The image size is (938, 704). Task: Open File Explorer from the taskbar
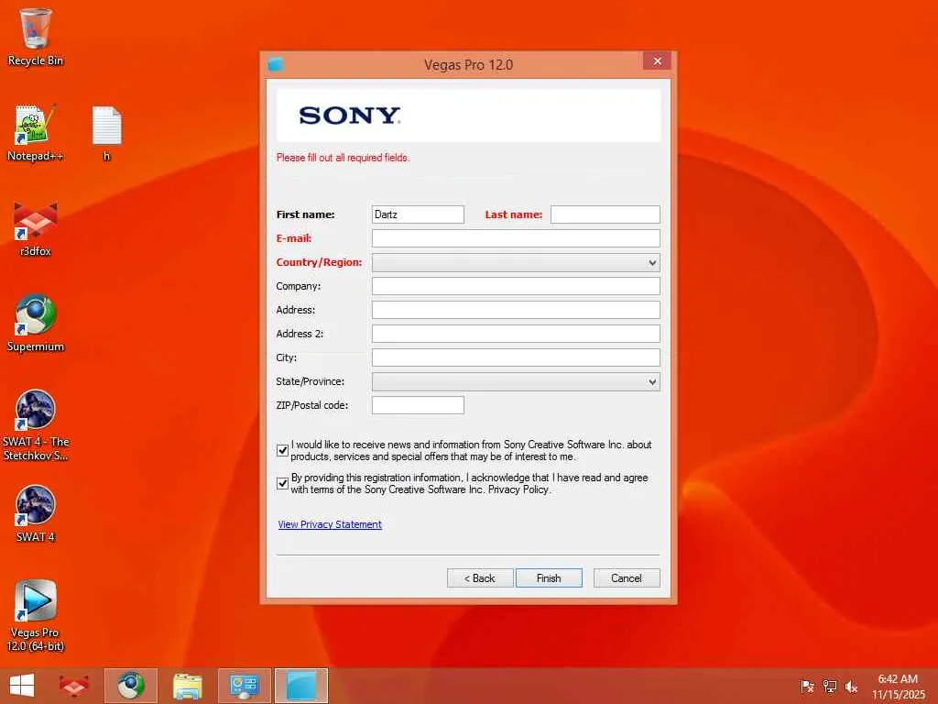[x=187, y=686]
